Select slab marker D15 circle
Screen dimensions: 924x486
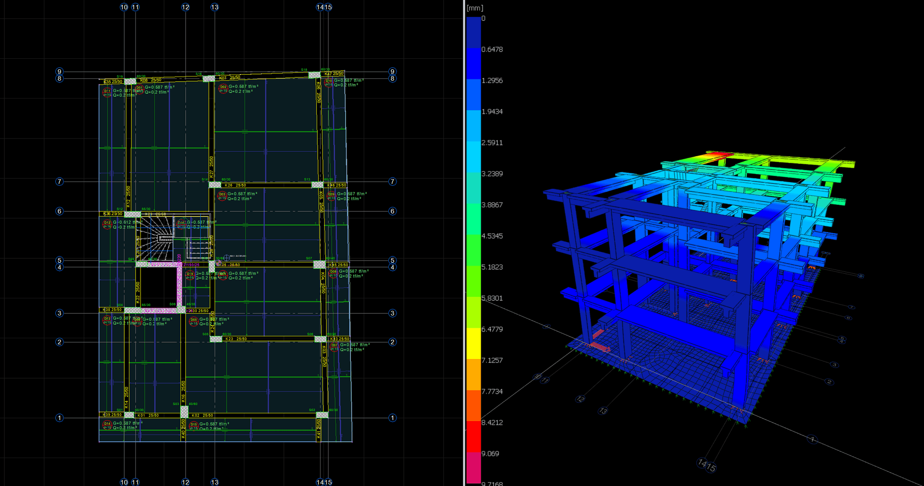pos(193,425)
